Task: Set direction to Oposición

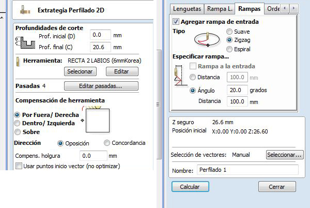Action: [x=60, y=143]
